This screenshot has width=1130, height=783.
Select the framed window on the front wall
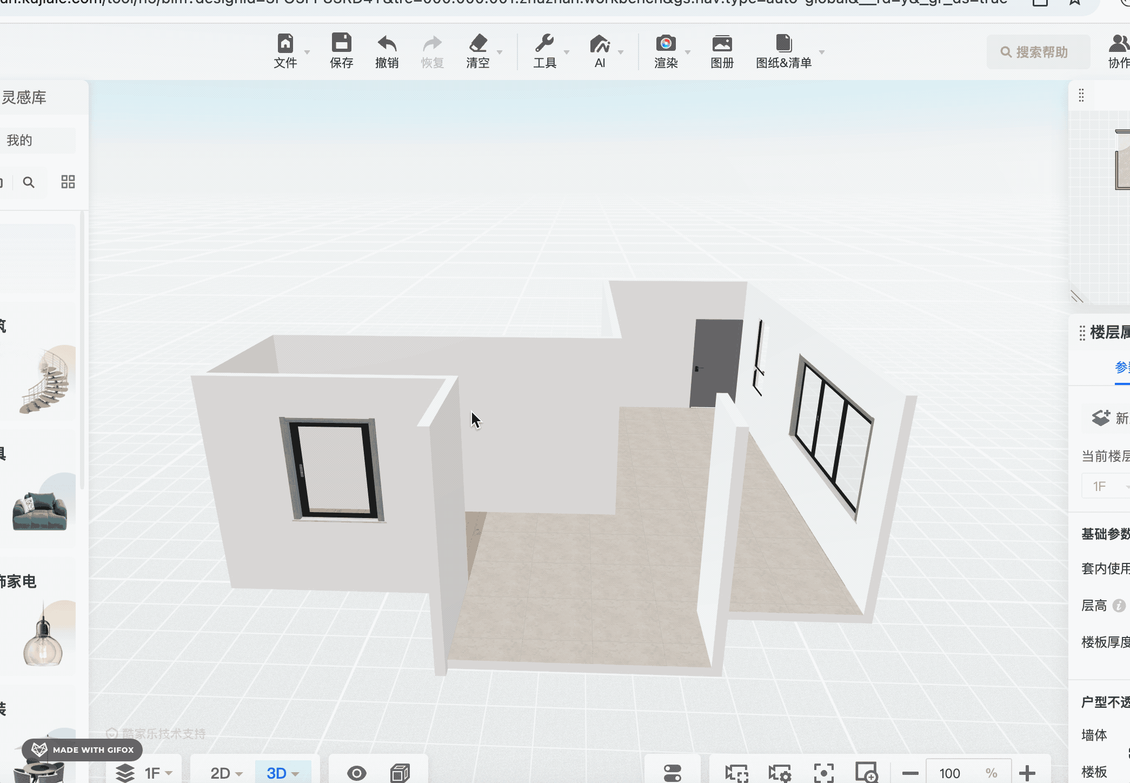332,469
